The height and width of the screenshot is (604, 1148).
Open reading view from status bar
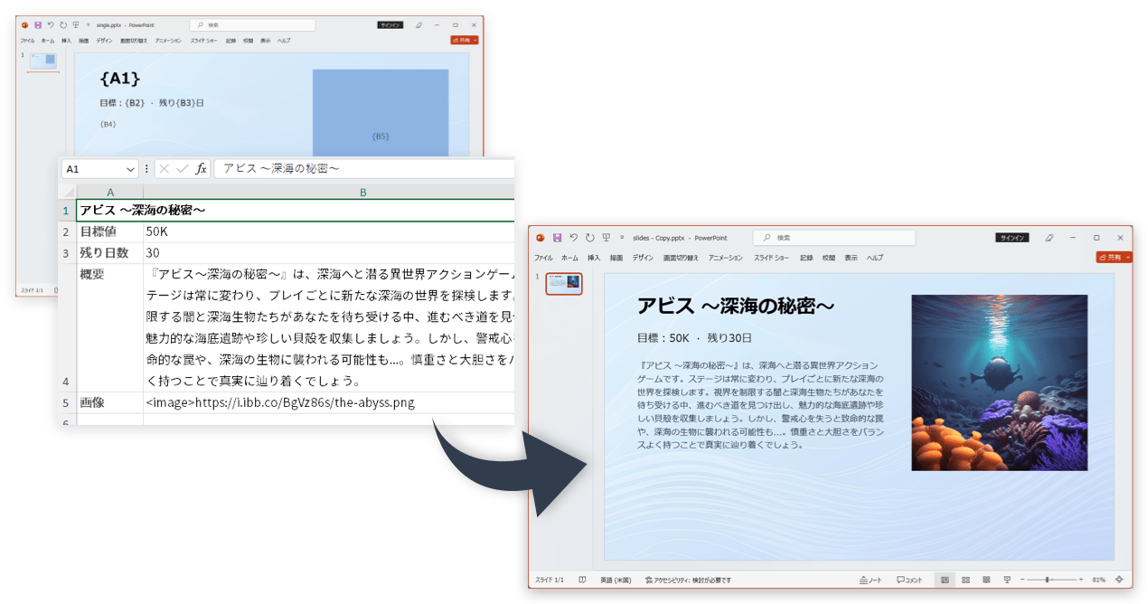pyautogui.click(x=985, y=580)
